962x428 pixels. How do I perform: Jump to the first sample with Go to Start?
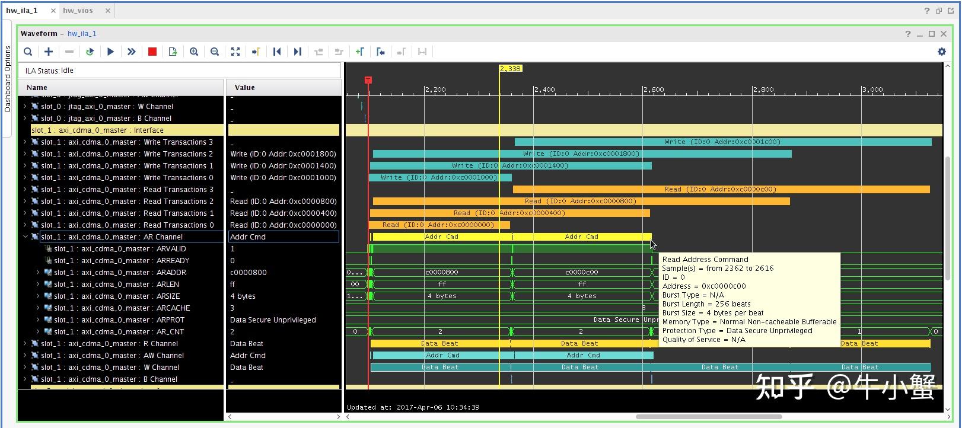(x=277, y=52)
